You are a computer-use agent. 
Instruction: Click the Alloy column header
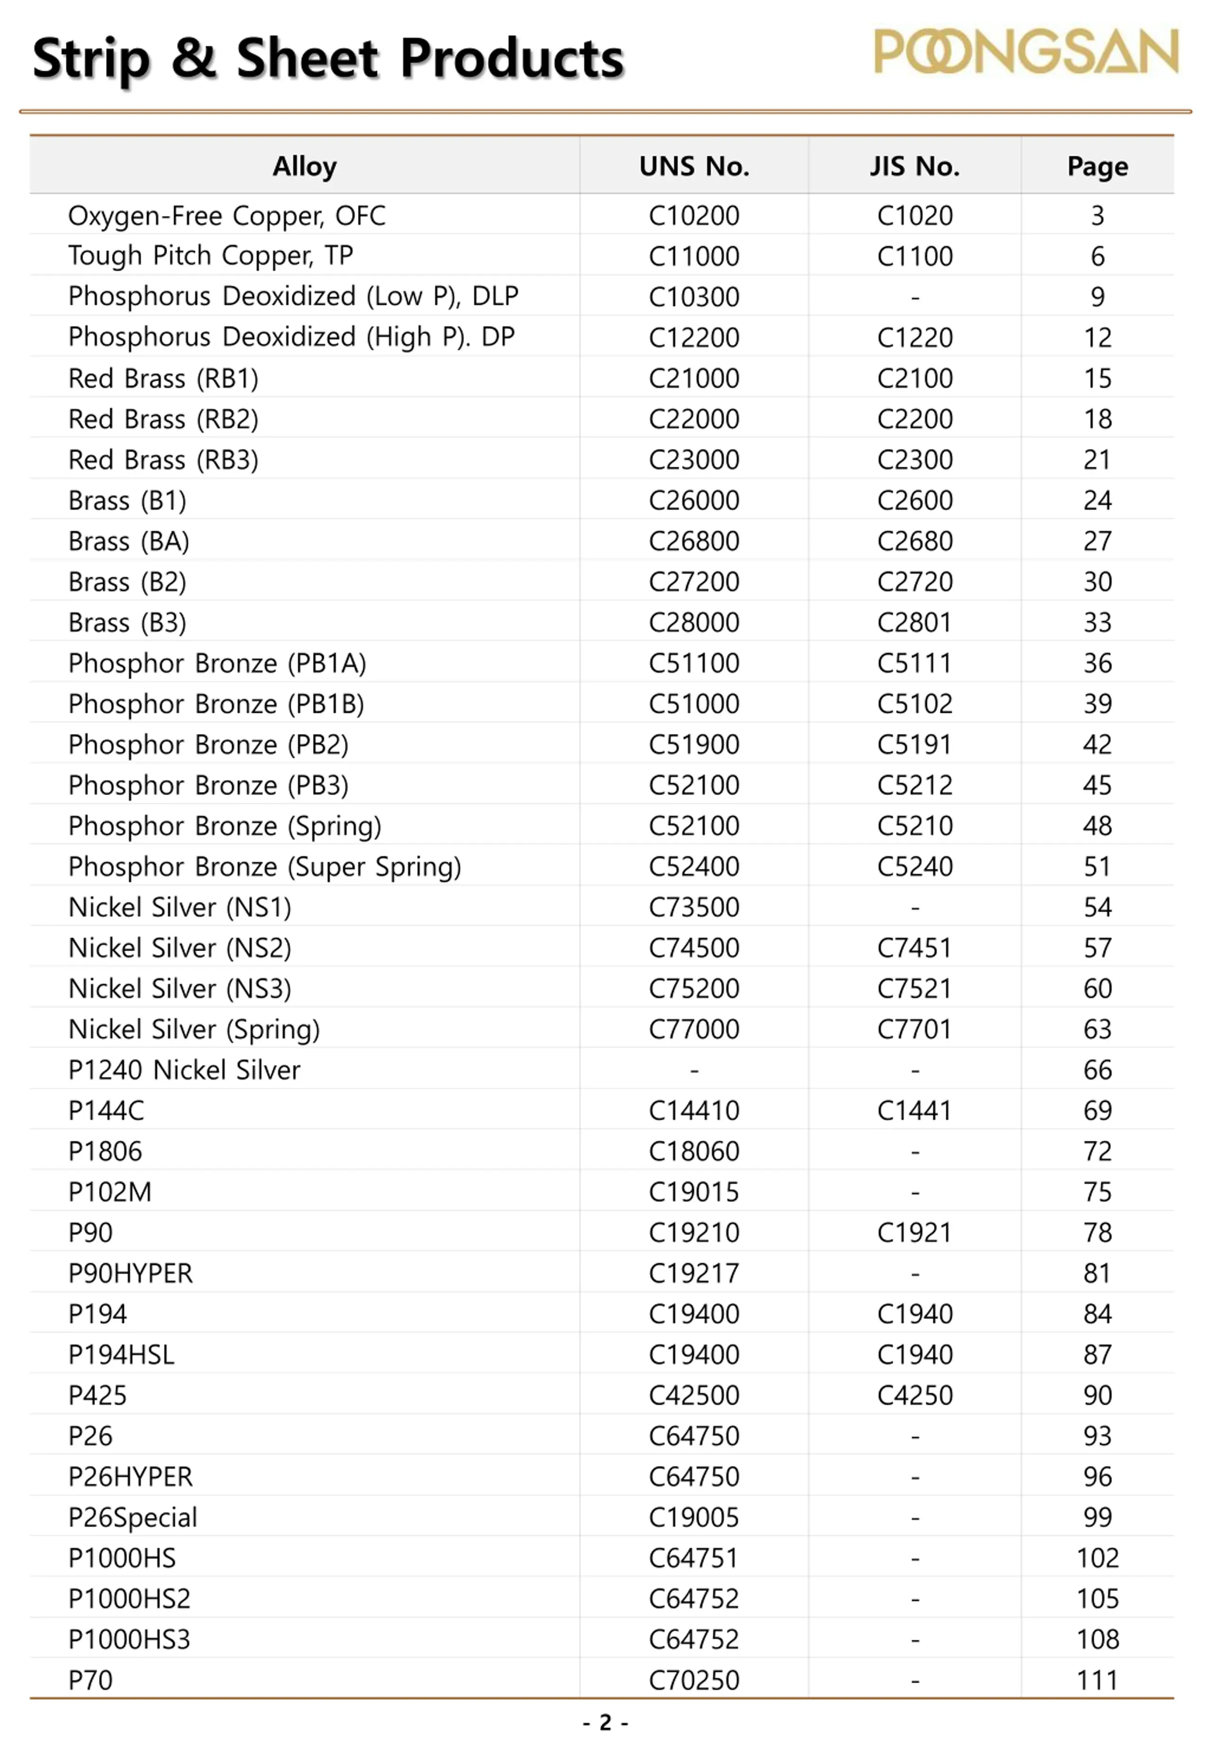pos(304,166)
